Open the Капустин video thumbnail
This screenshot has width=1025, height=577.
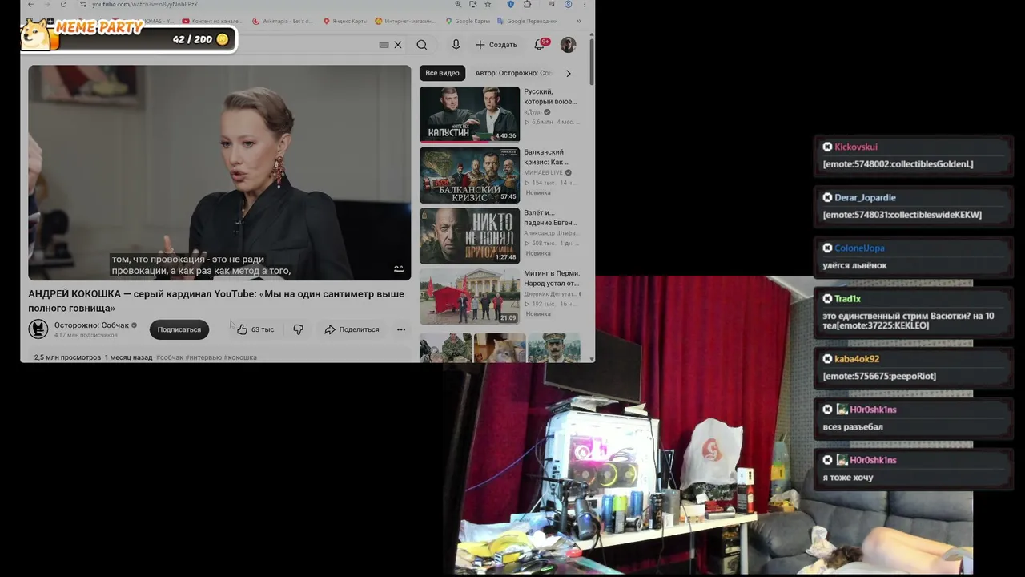pyautogui.click(x=469, y=114)
